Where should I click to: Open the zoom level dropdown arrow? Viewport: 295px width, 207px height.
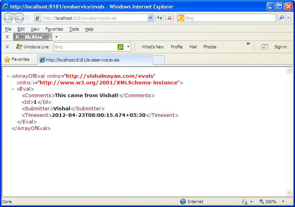pos(283,201)
